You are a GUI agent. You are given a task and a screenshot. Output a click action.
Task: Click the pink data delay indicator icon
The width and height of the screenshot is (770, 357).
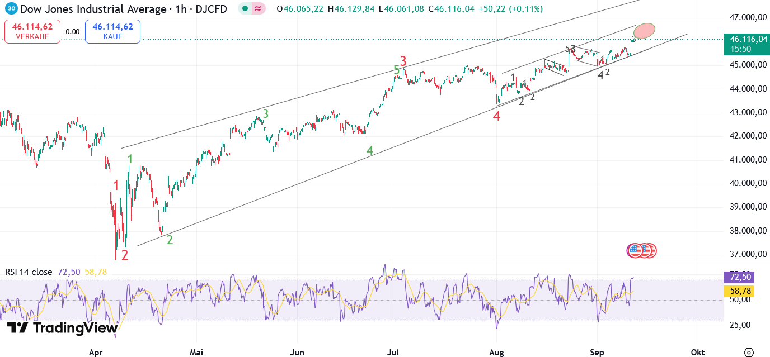tap(258, 9)
